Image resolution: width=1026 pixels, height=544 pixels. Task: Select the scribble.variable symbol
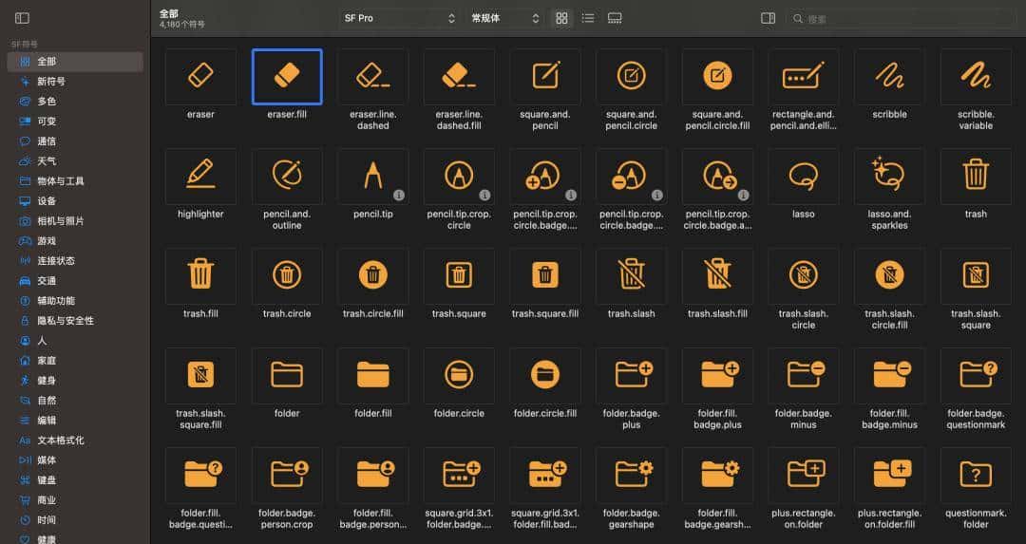tap(976, 76)
